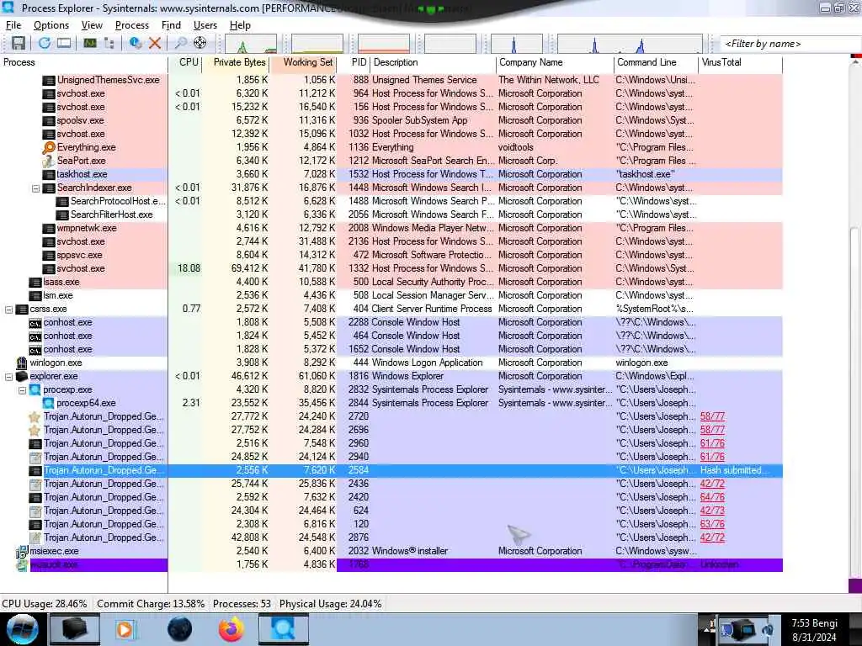Screen dimensions: 862x646
Task: Sort by the VirusTotal column header
Action: click(740, 62)
